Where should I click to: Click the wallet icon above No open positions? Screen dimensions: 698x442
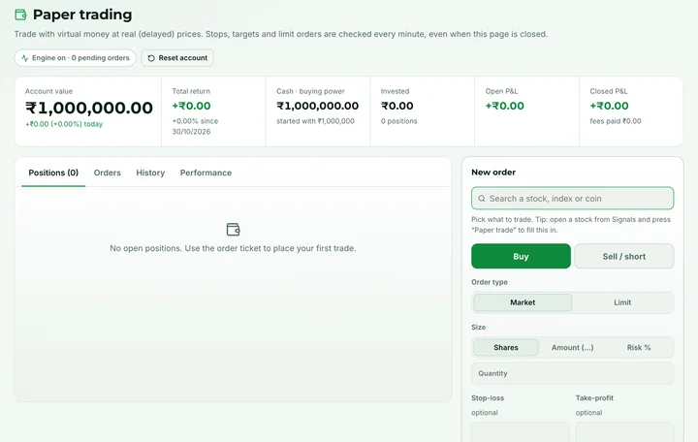click(234, 229)
